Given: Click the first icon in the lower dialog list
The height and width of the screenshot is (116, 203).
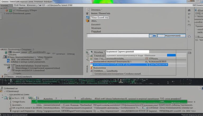Looking at the screenshot, I should click(x=91, y=52).
